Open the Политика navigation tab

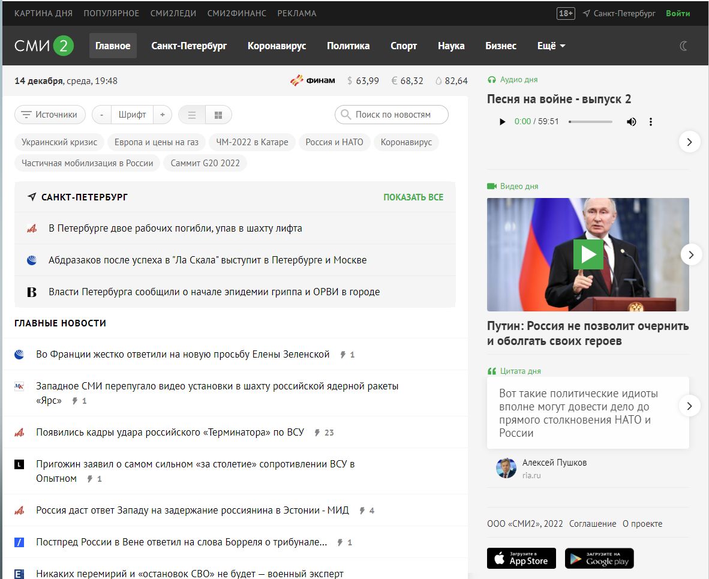(x=348, y=46)
